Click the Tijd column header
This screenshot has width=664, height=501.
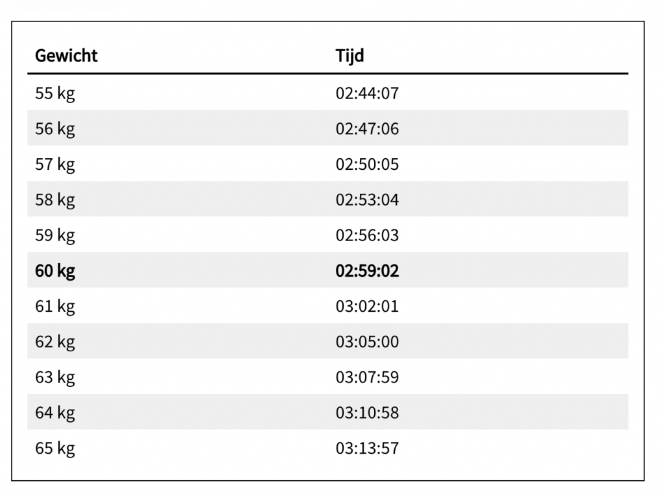click(349, 56)
